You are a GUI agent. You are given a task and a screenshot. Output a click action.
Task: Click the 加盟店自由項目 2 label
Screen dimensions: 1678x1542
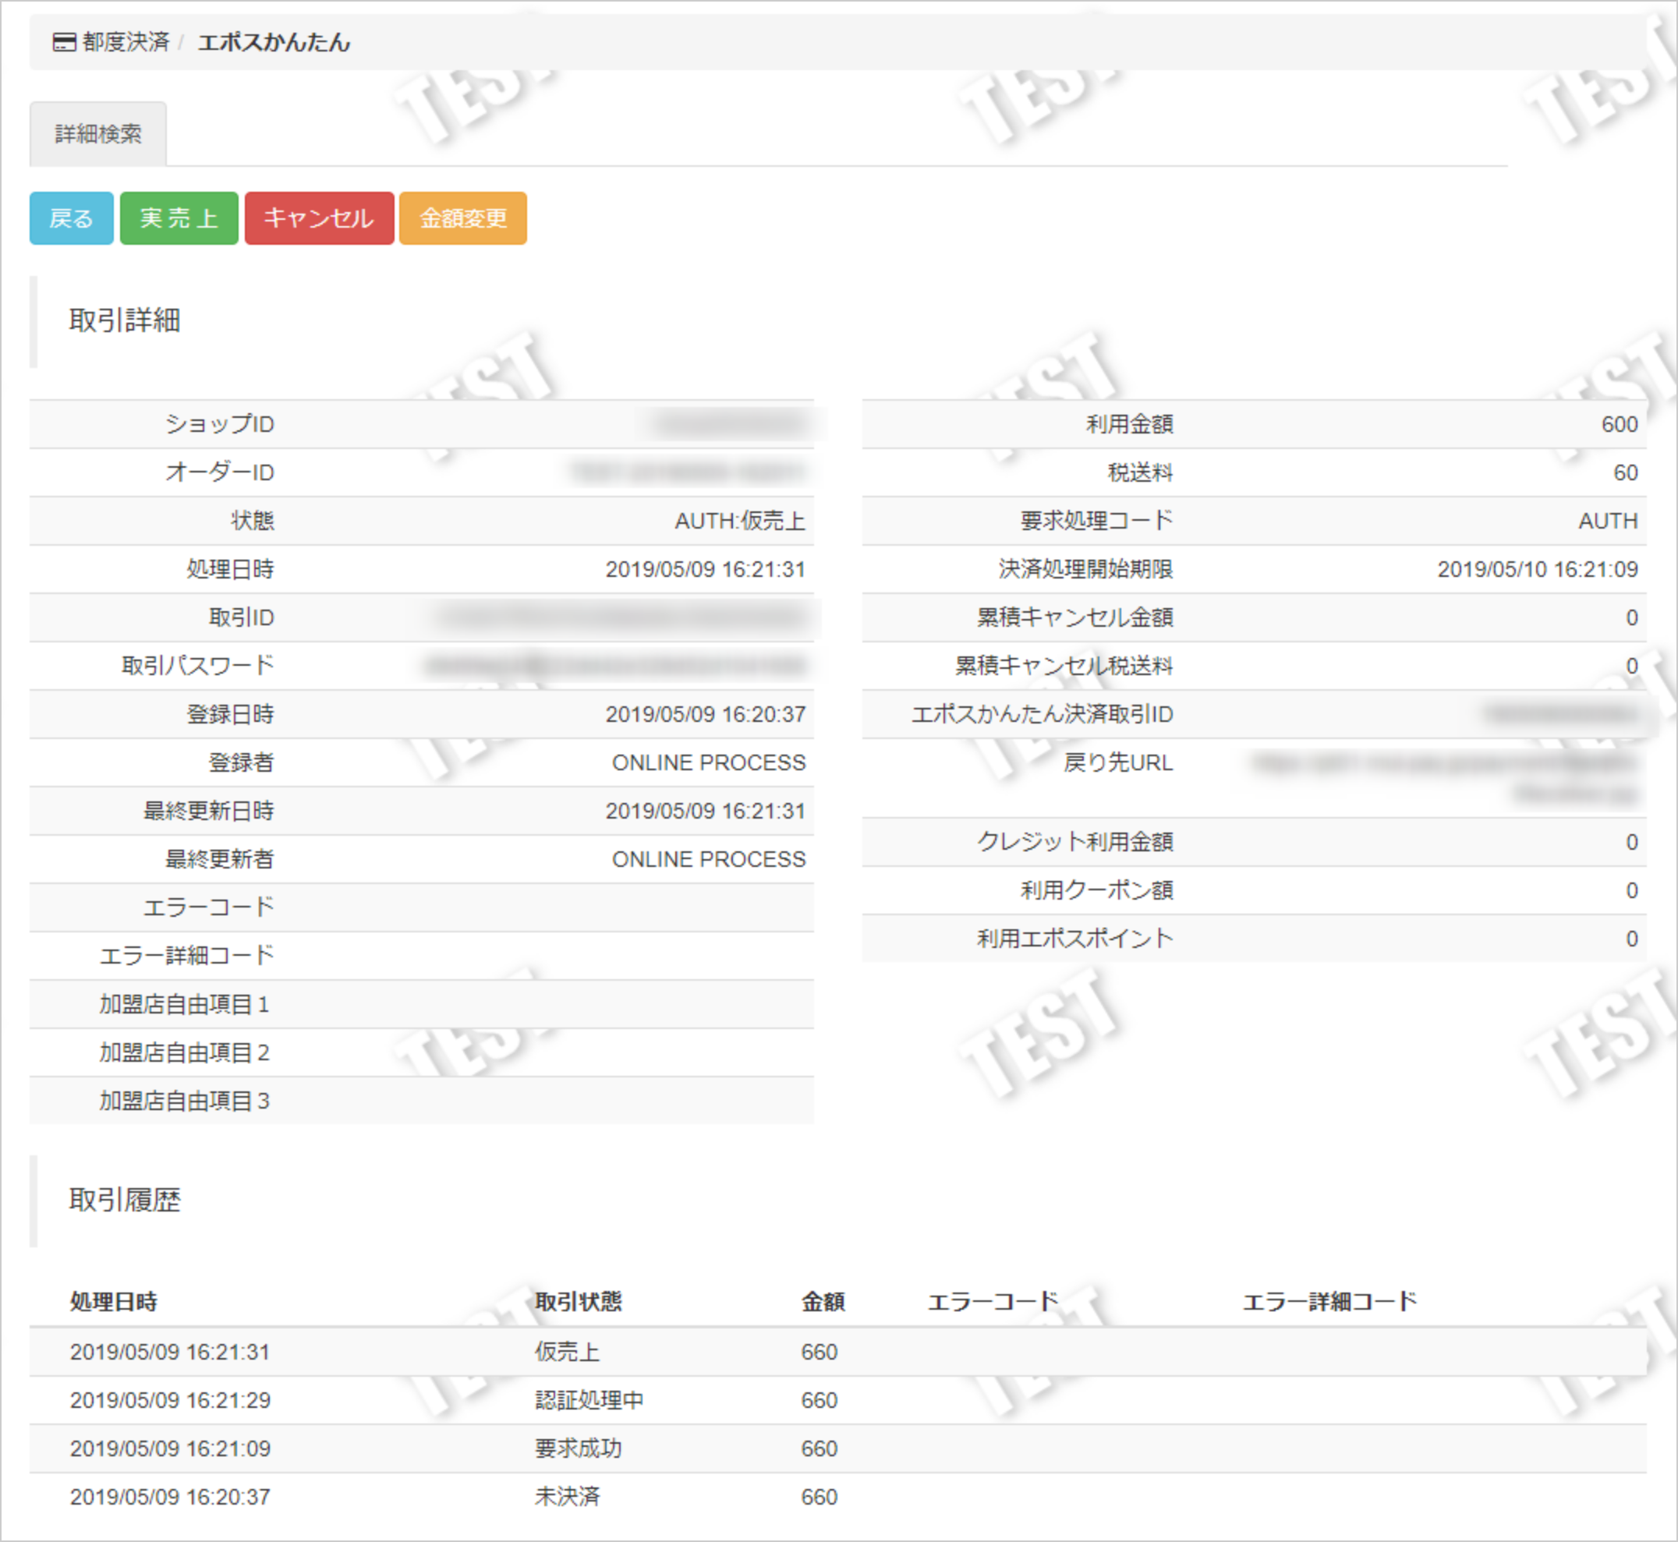click(184, 1052)
